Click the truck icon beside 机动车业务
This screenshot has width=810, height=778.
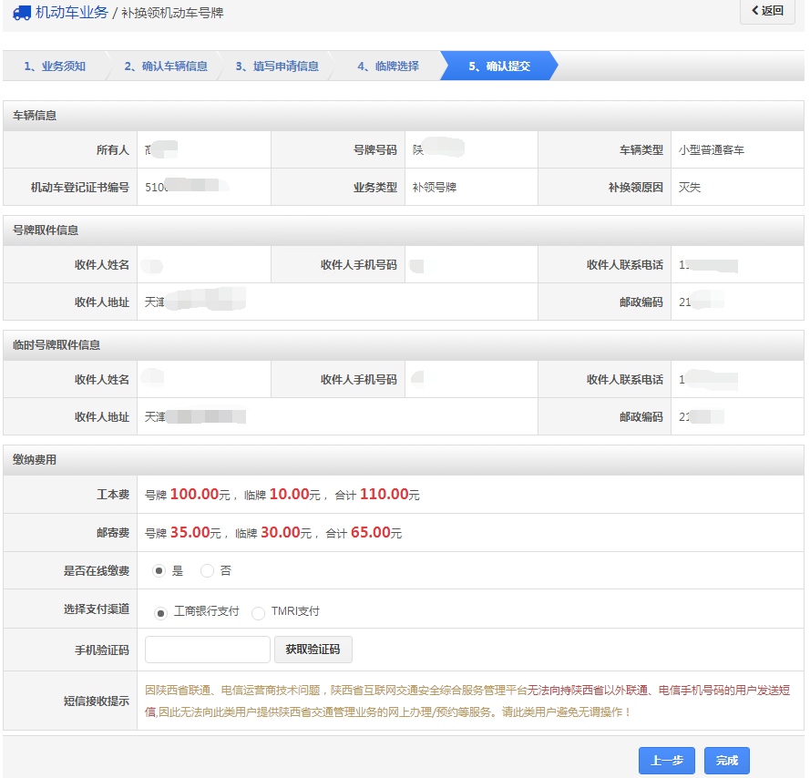coord(22,13)
